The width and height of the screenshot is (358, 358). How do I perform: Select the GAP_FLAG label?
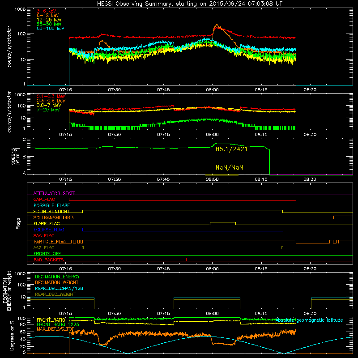[44, 199]
